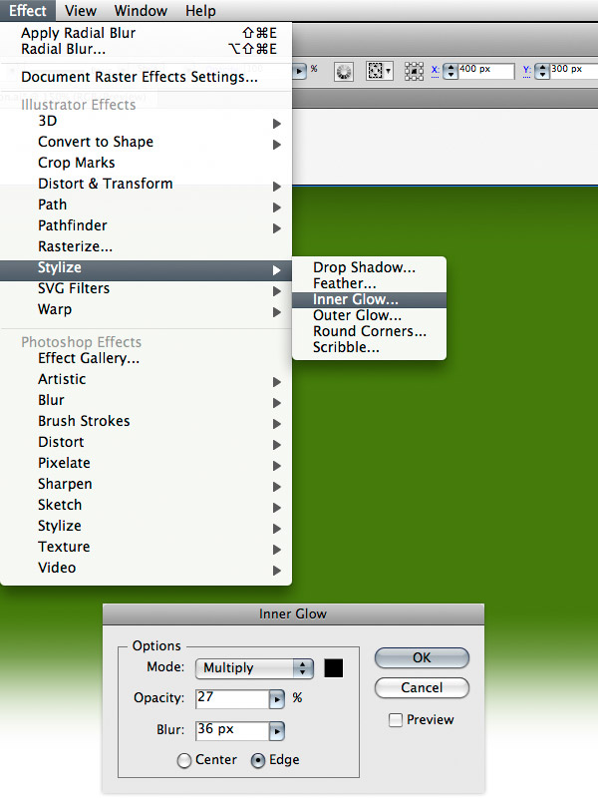Open the Effect menu
The width and height of the screenshot is (598, 809).
point(27,10)
